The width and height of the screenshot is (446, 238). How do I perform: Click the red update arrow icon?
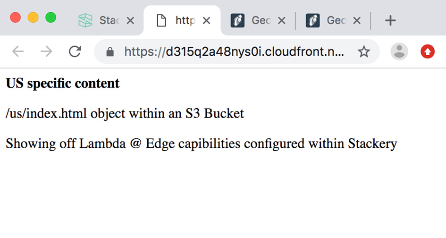(428, 51)
